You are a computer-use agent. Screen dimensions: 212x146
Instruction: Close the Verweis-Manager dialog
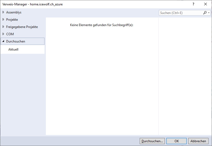coord(206,4)
